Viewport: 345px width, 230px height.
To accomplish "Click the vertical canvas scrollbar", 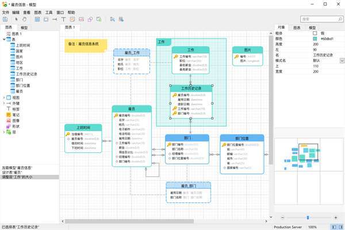I will point(271,100).
